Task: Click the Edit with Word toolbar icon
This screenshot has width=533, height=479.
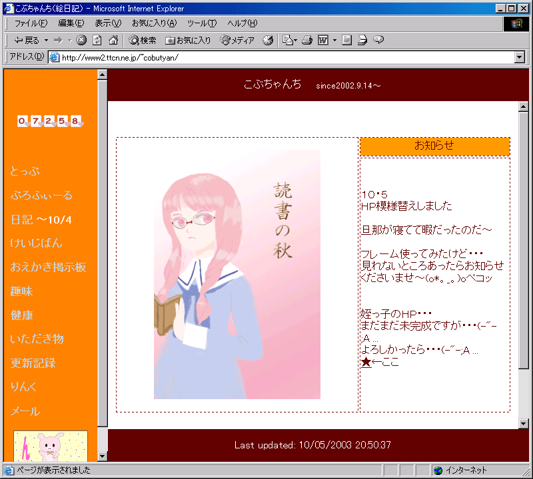Action: 323,40
